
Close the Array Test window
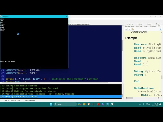point(66,17)
